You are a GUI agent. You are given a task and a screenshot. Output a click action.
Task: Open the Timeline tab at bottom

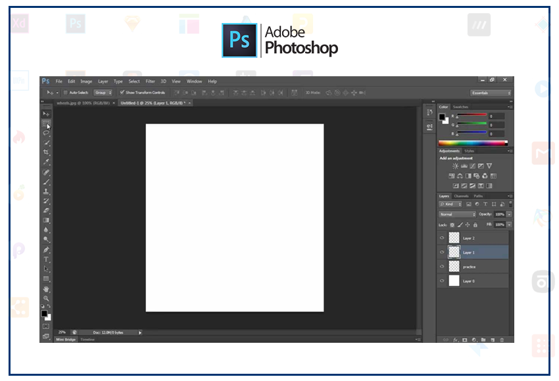pos(87,340)
